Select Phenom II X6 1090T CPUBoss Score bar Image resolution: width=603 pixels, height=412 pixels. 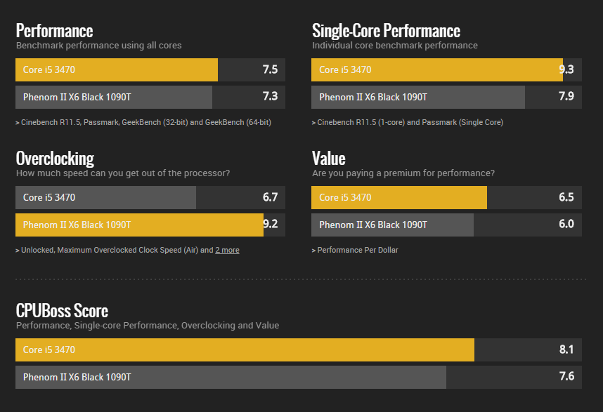click(x=299, y=377)
